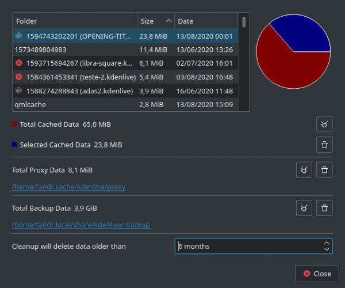Click cleanup icon for Total Proxy Data
This screenshot has width=345, height=288.
(x=304, y=170)
